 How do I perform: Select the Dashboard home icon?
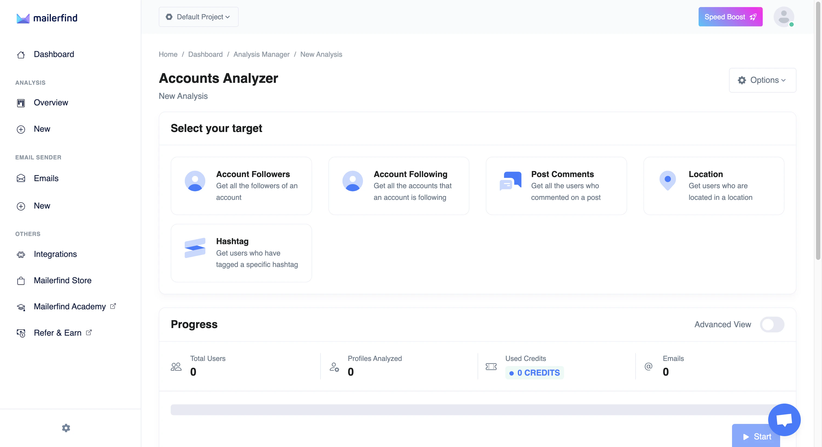[x=21, y=55]
